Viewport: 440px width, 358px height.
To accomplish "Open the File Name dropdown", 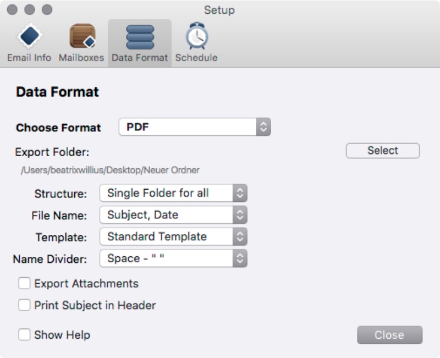I will tap(173, 215).
